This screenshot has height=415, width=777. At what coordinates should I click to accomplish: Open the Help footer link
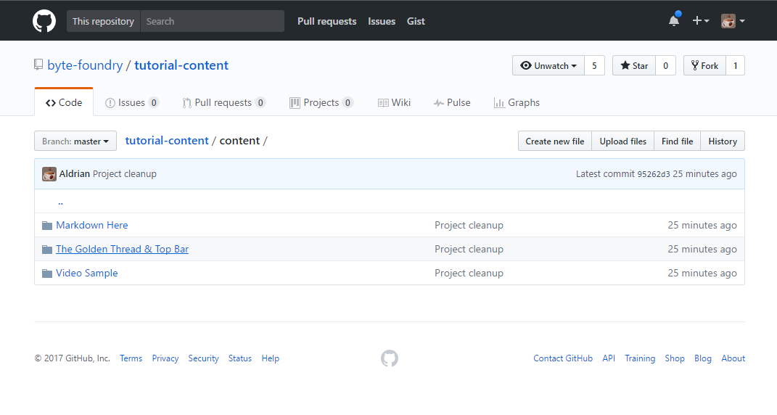click(271, 358)
